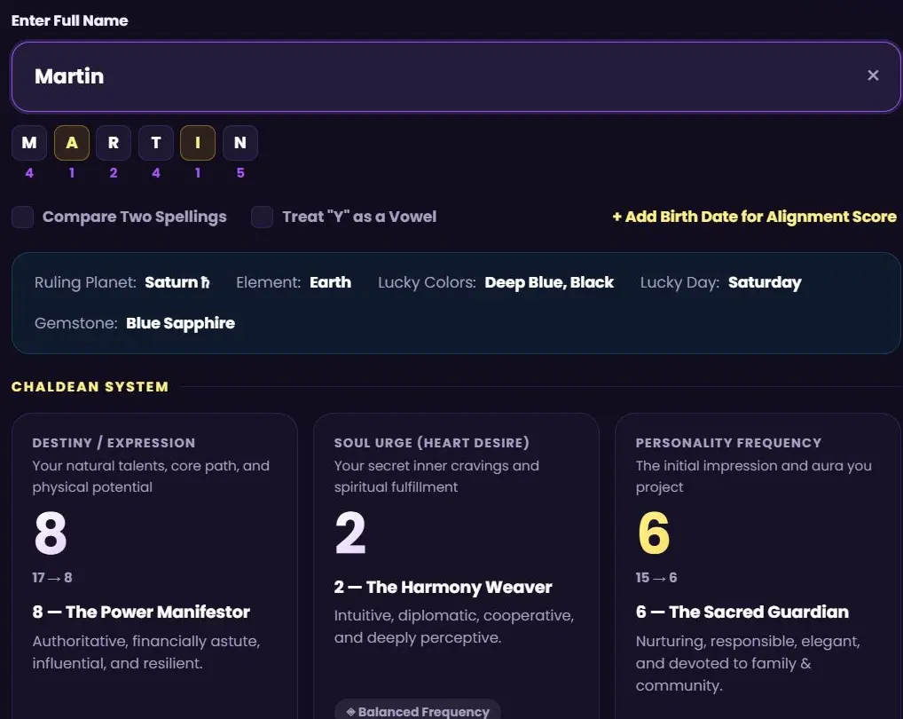Select the highlighted letter A tile
This screenshot has height=719, width=903.
pyautogui.click(x=72, y=143)
